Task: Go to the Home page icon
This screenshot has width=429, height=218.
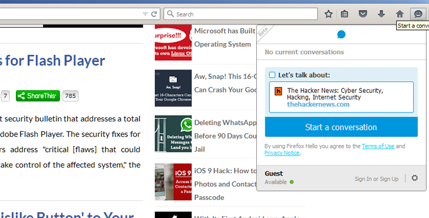Action: 400,14
